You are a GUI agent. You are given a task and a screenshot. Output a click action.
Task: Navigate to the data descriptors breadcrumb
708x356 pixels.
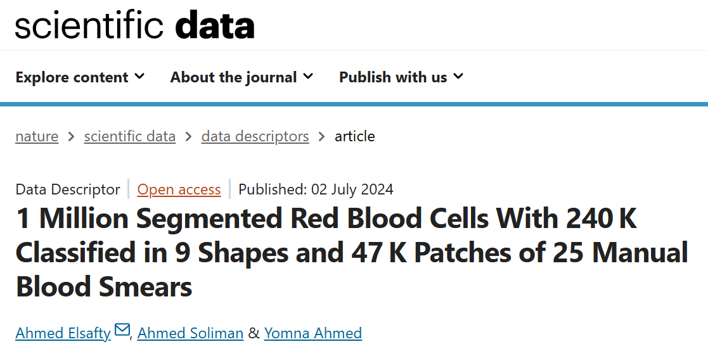[x=255, y=136]
